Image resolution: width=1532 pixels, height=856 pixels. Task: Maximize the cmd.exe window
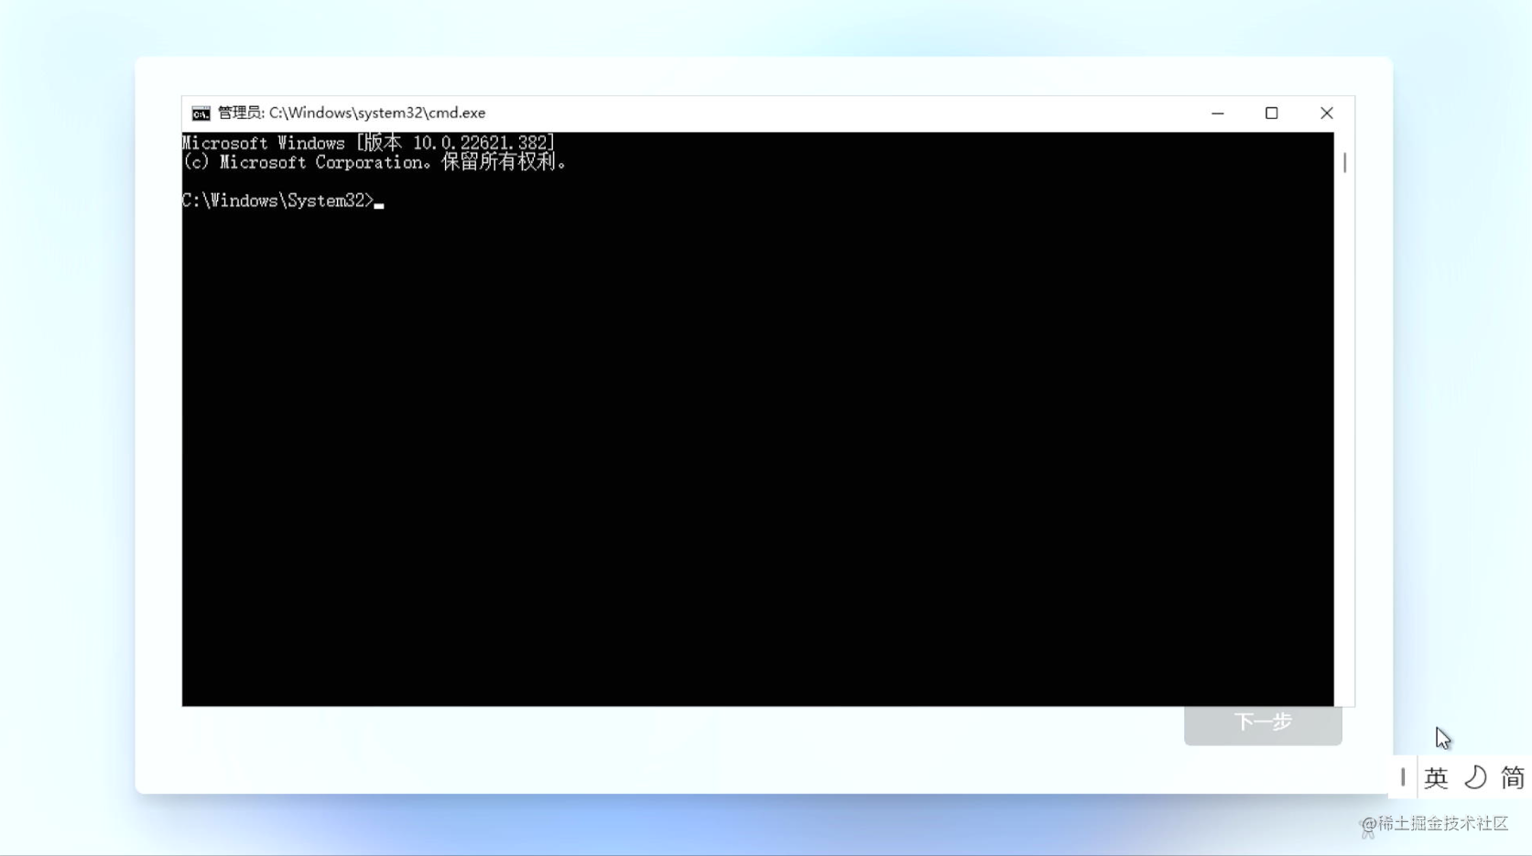coord(1272,113)
